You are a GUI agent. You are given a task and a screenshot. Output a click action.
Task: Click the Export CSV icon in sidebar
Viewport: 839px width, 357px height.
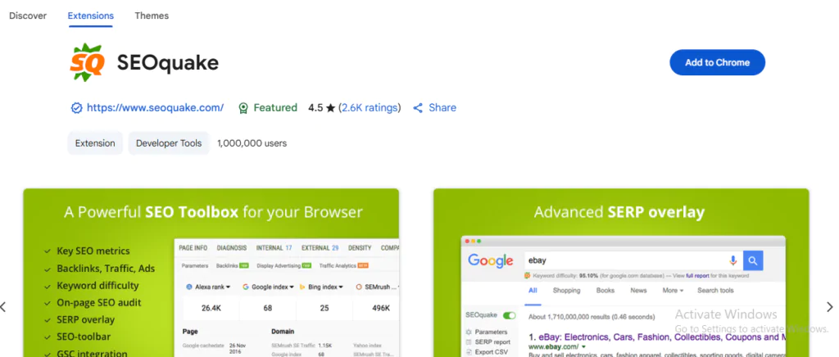pos(469,352)
